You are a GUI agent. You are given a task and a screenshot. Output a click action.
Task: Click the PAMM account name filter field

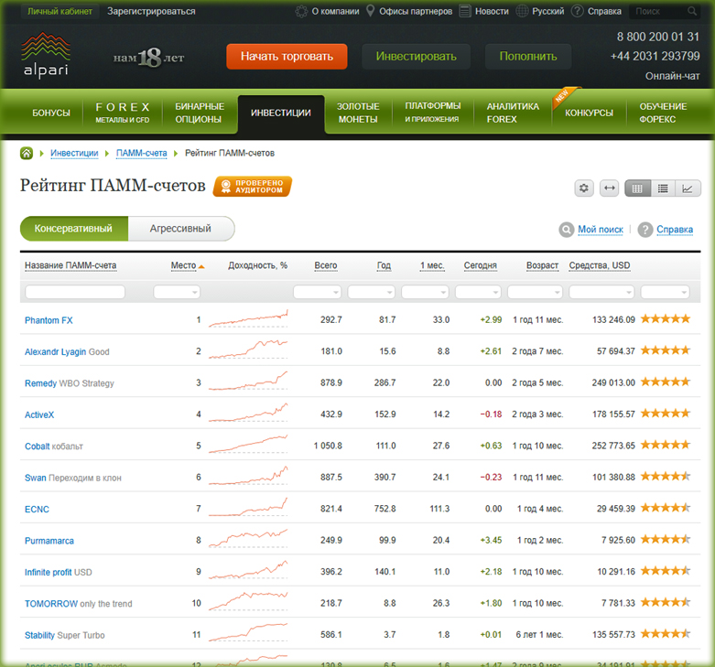coord(75,292)
